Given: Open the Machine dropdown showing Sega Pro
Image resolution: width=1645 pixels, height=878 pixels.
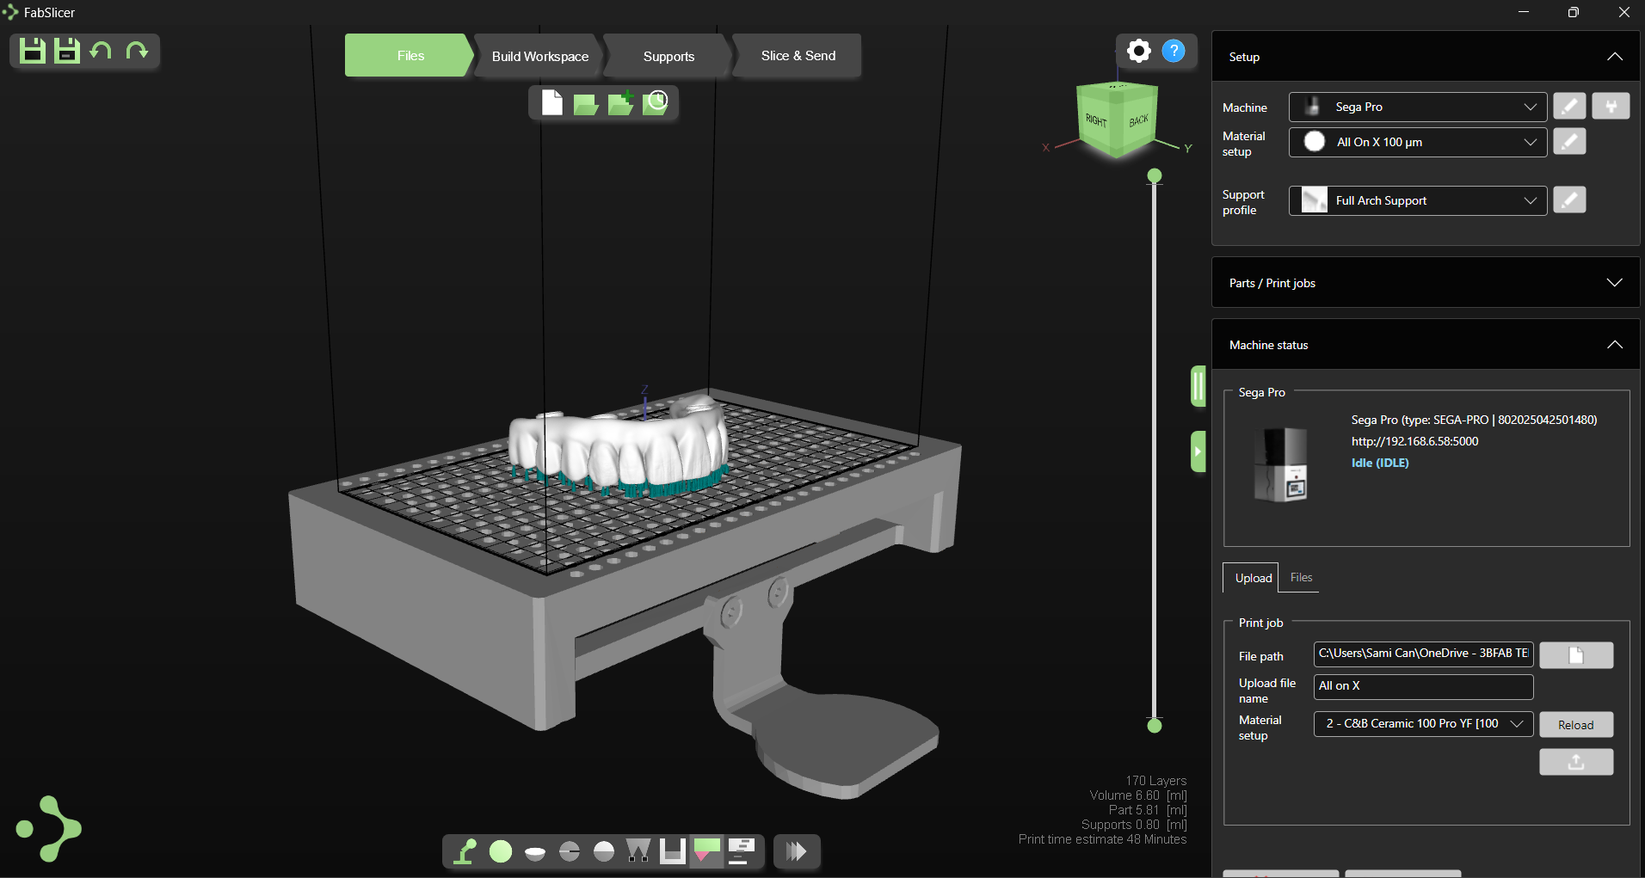Looking at the screenshot, I should (1417, 107).
